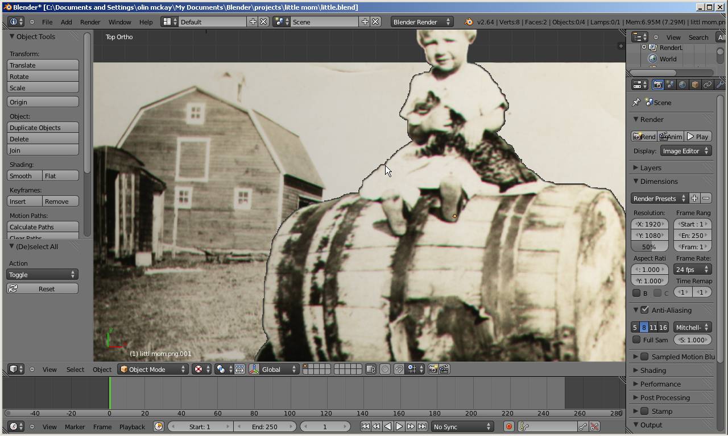Open the outliner editor type selector
Image resolution: width=728 pixels, height=436 pixels.
click(639, 37)
